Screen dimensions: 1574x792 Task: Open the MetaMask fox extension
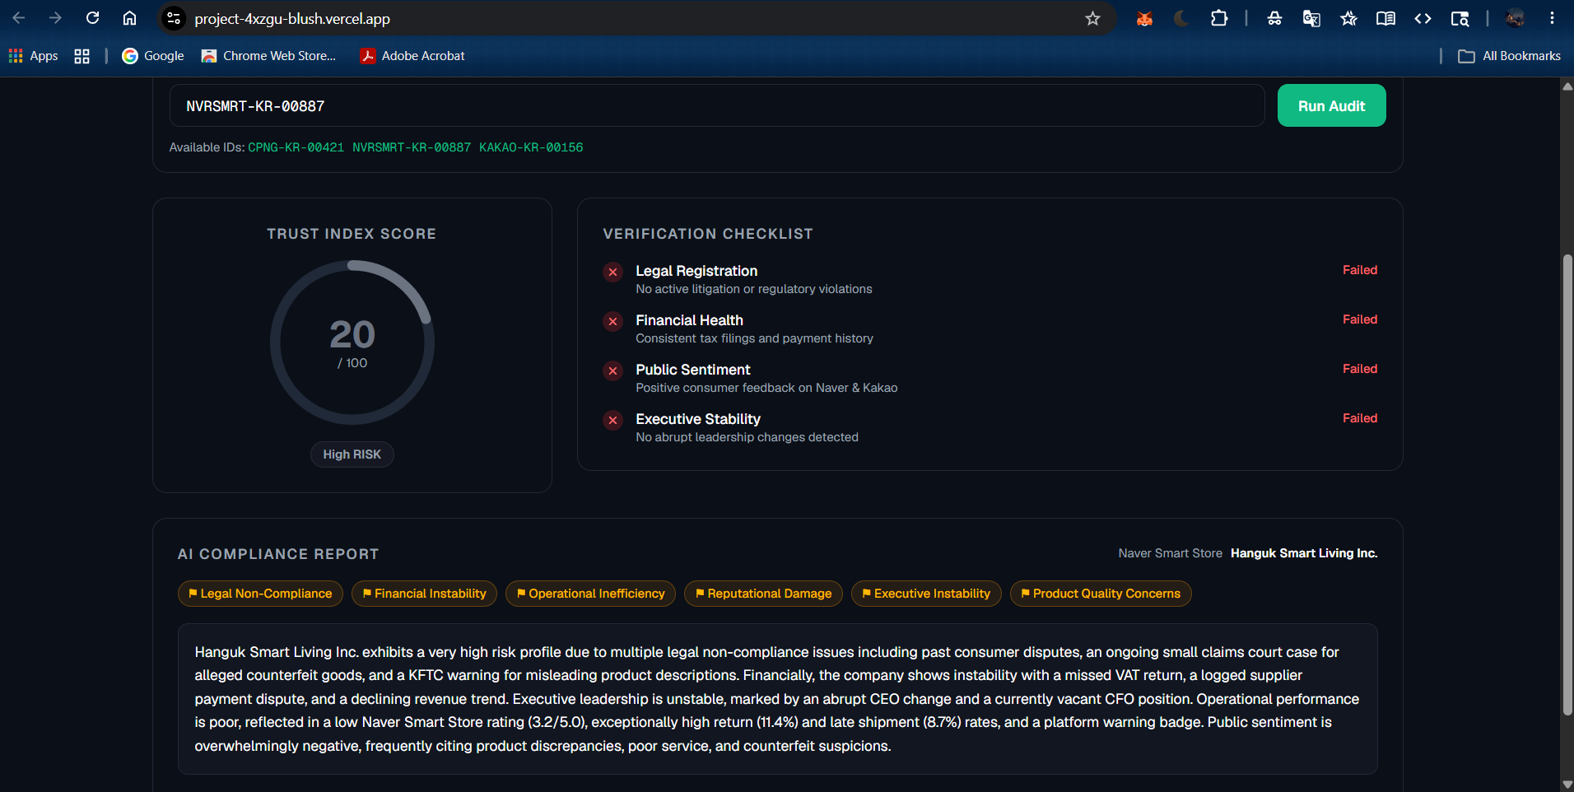tap(1144, 18)
